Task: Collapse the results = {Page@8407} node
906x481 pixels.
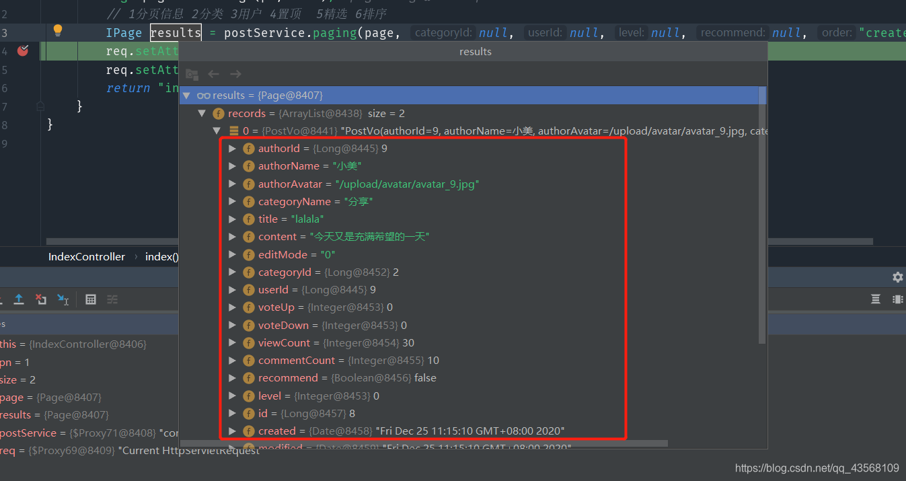Action: pyautogui.click(x=186, y=96)
